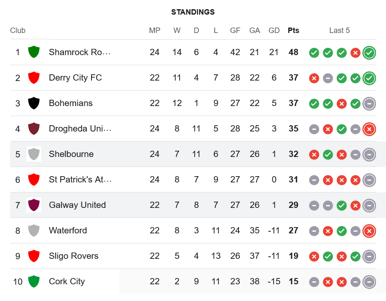Screen dimensions: 386x301
Task: Click the Last 5 column header
Action: 339,30
